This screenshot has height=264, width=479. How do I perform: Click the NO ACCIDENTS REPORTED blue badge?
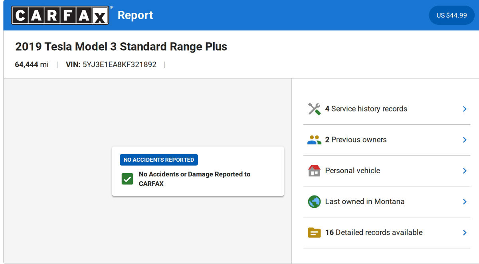(x=158, y=160)
